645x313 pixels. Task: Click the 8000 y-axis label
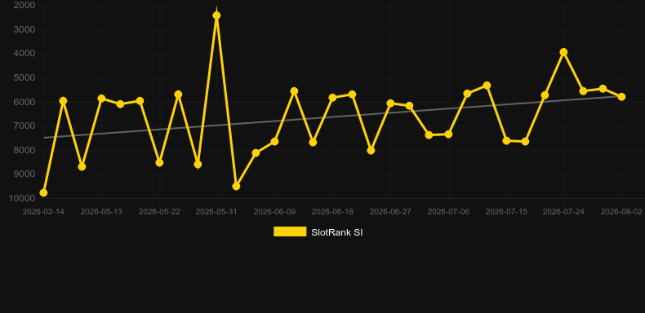pyautogui.click(x=24, y=150)
